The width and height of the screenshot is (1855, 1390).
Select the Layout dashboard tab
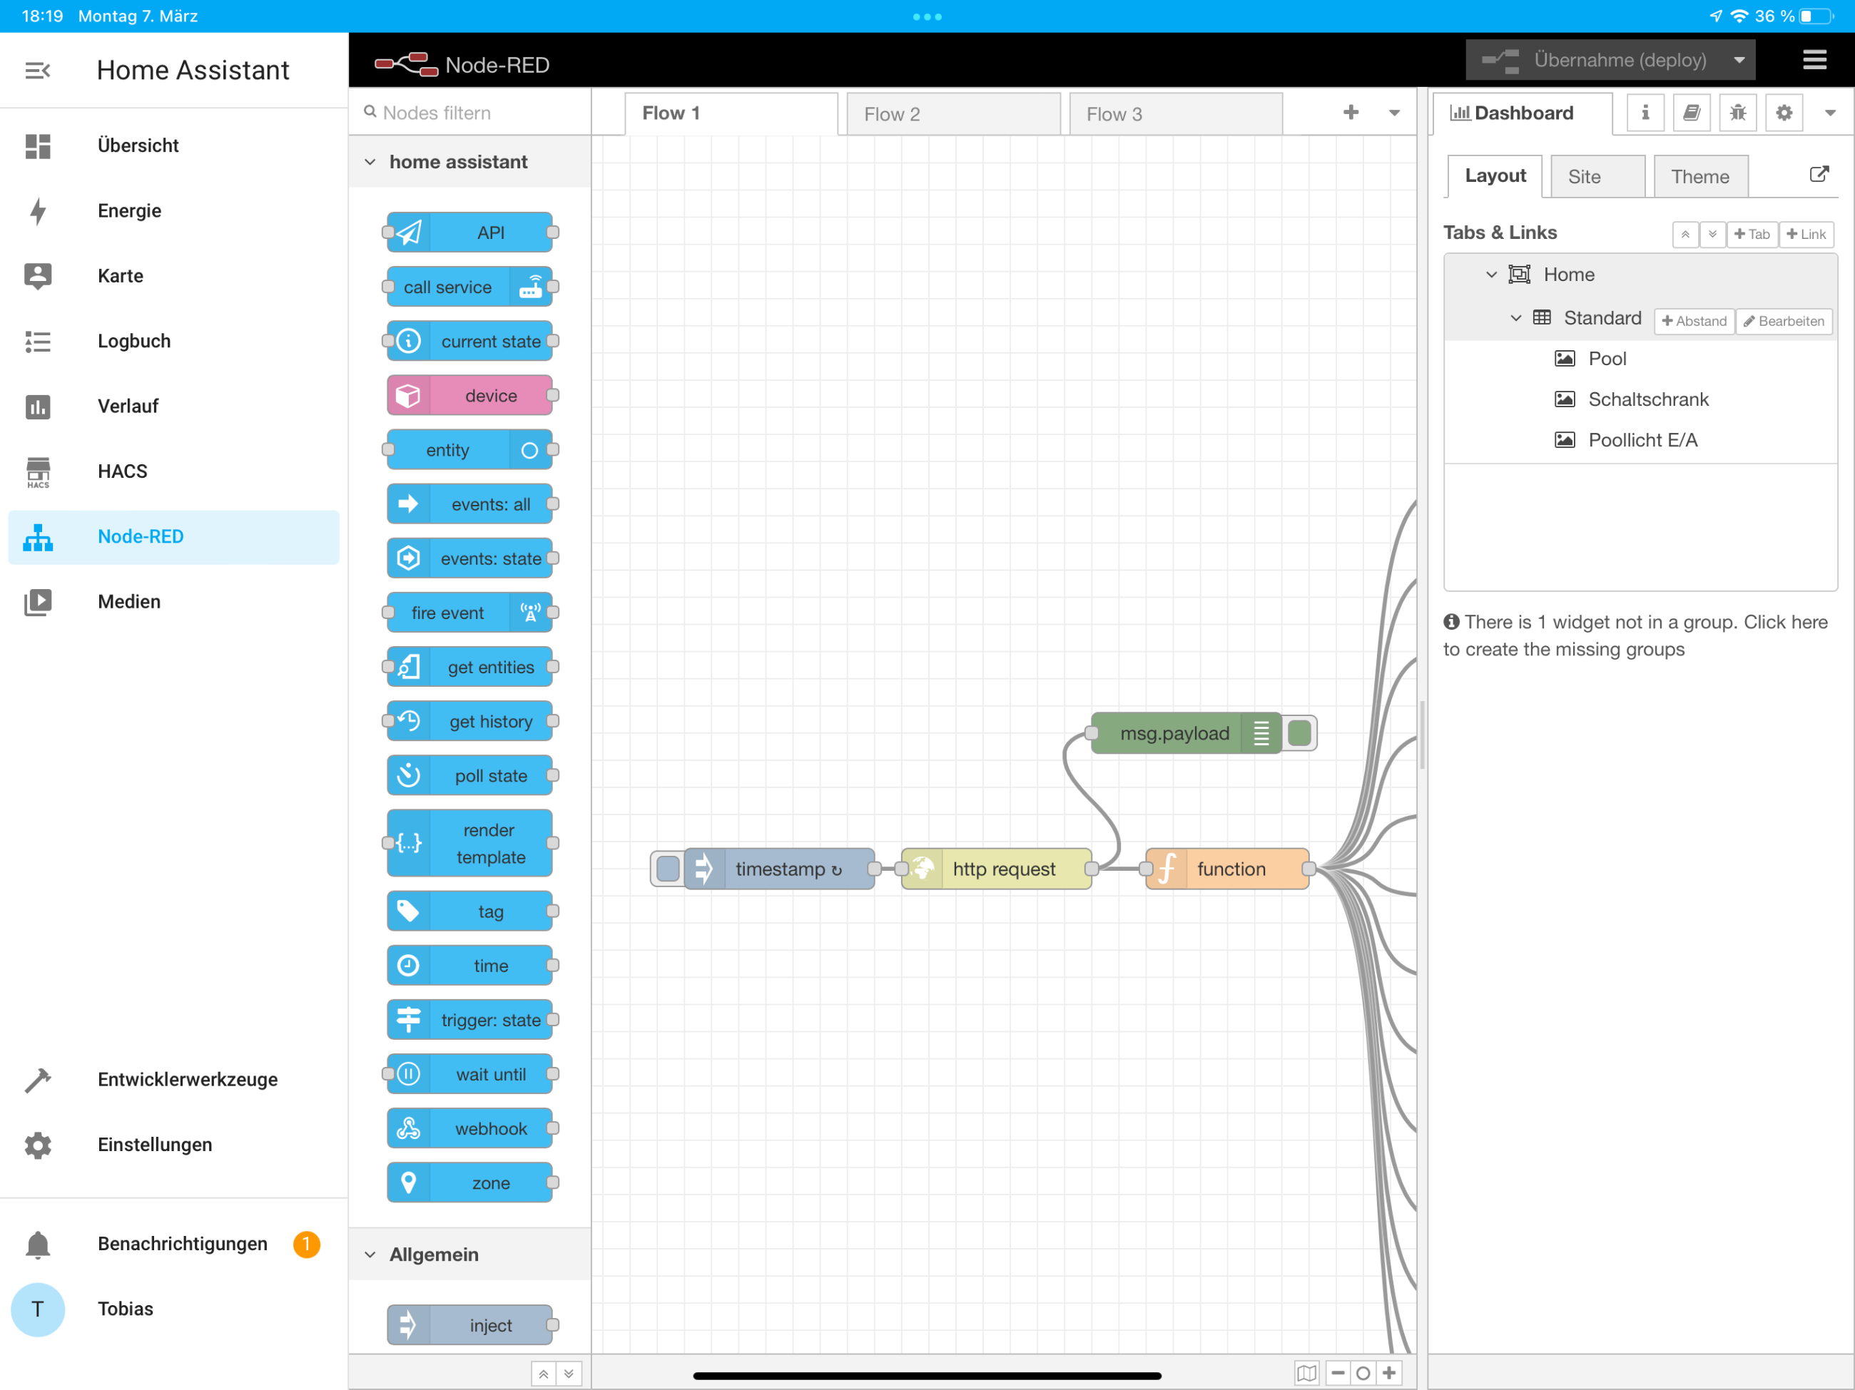point(1495,176)
